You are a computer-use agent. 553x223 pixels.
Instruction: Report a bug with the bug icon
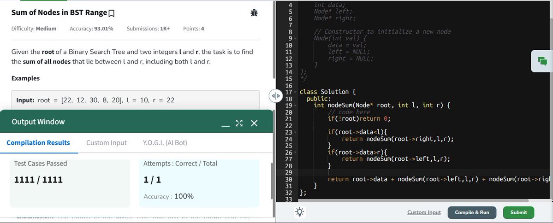(x=254, y=13)
